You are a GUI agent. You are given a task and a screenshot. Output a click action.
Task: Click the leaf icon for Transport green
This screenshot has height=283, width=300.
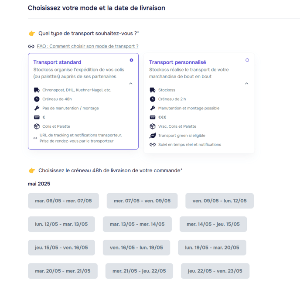(x=152, y=136)
